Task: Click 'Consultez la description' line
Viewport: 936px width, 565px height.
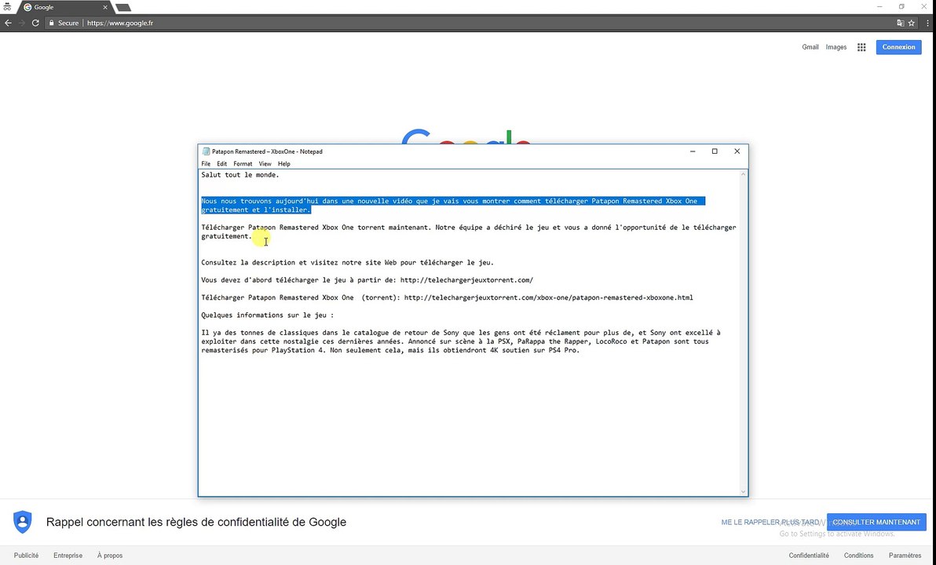Action: 347,263
